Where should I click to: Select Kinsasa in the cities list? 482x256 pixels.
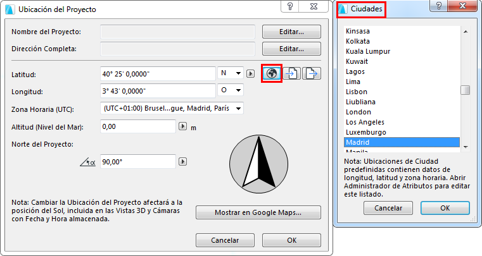pyautogui.click(x=402, y=31)
